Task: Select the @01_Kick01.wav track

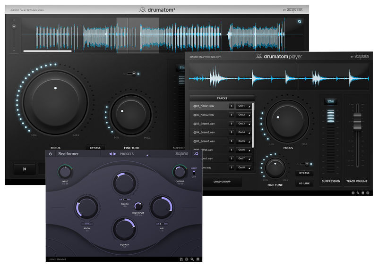Action: click(209, 106)
